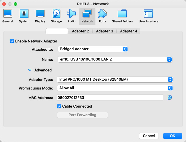Select the first adapter tab

pyautogui.click(x=57, y=31)
